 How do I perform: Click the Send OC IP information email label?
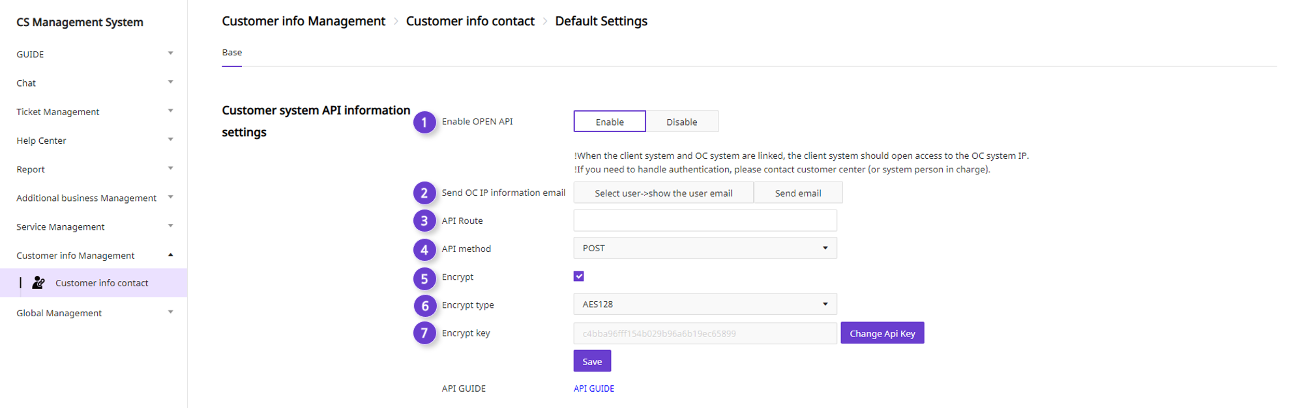pyautogui.click(x=503, y=193)
